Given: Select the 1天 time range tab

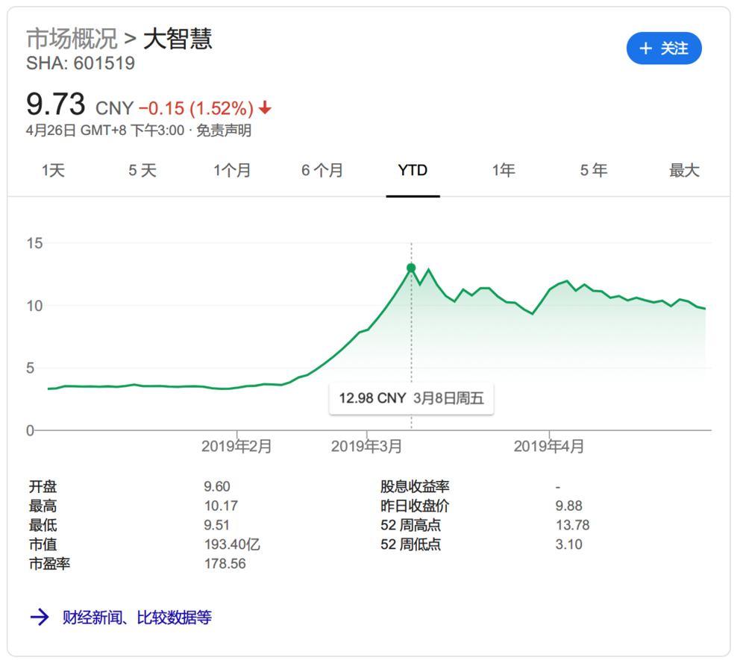Looking at the screenshot, I should click(x=53, y=171).
